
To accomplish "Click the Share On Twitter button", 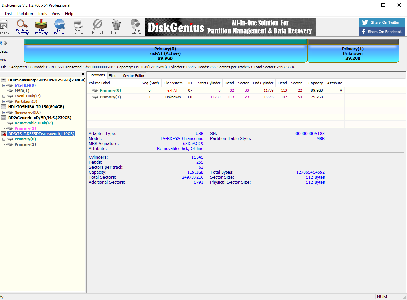I will click(381, 22).
